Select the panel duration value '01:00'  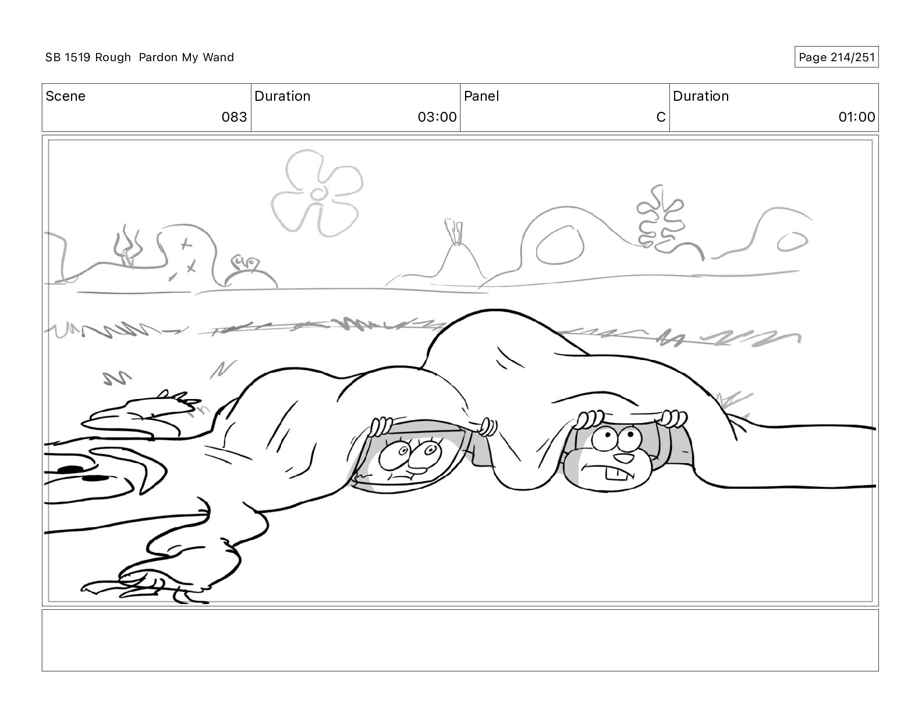tap(856, 117)
